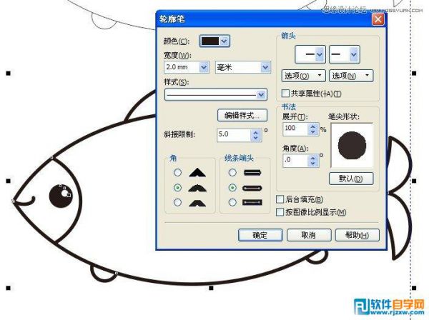Click the 默认(D) default button

point(351,179)
